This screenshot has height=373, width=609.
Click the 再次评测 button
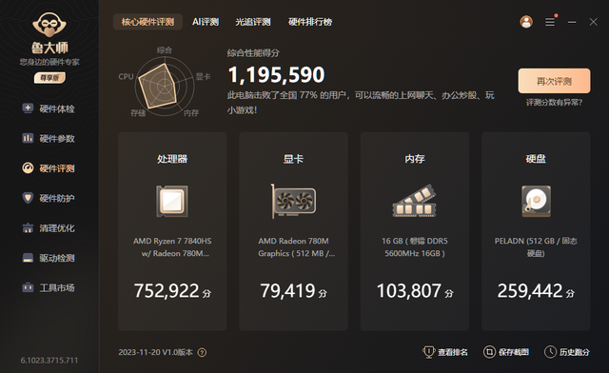pos(554,81)
